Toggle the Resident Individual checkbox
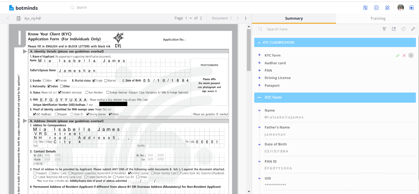 (60, 92)
